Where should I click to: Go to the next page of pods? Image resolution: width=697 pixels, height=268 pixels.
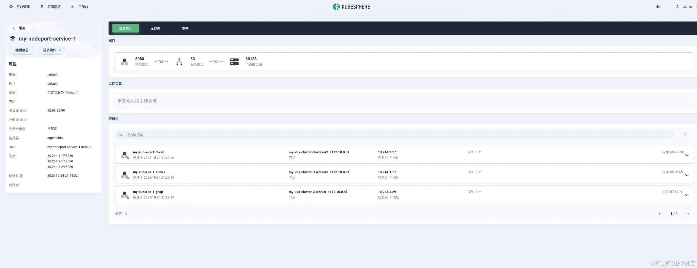point(687,214)
